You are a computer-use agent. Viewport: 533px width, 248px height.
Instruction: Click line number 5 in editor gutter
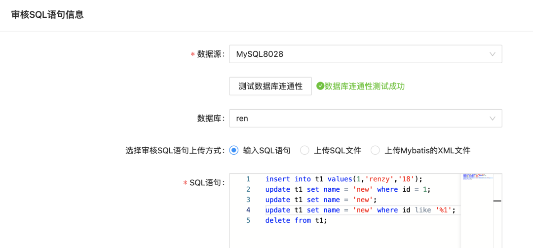click(x=248, y=220)
